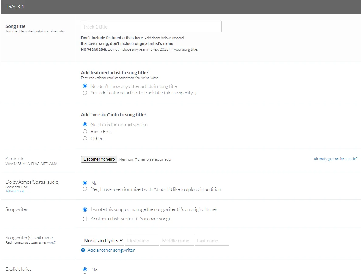Click the plus icon beside Add another songwriter
The height and width of the screenshot is (274, 361).
(83, 250)
